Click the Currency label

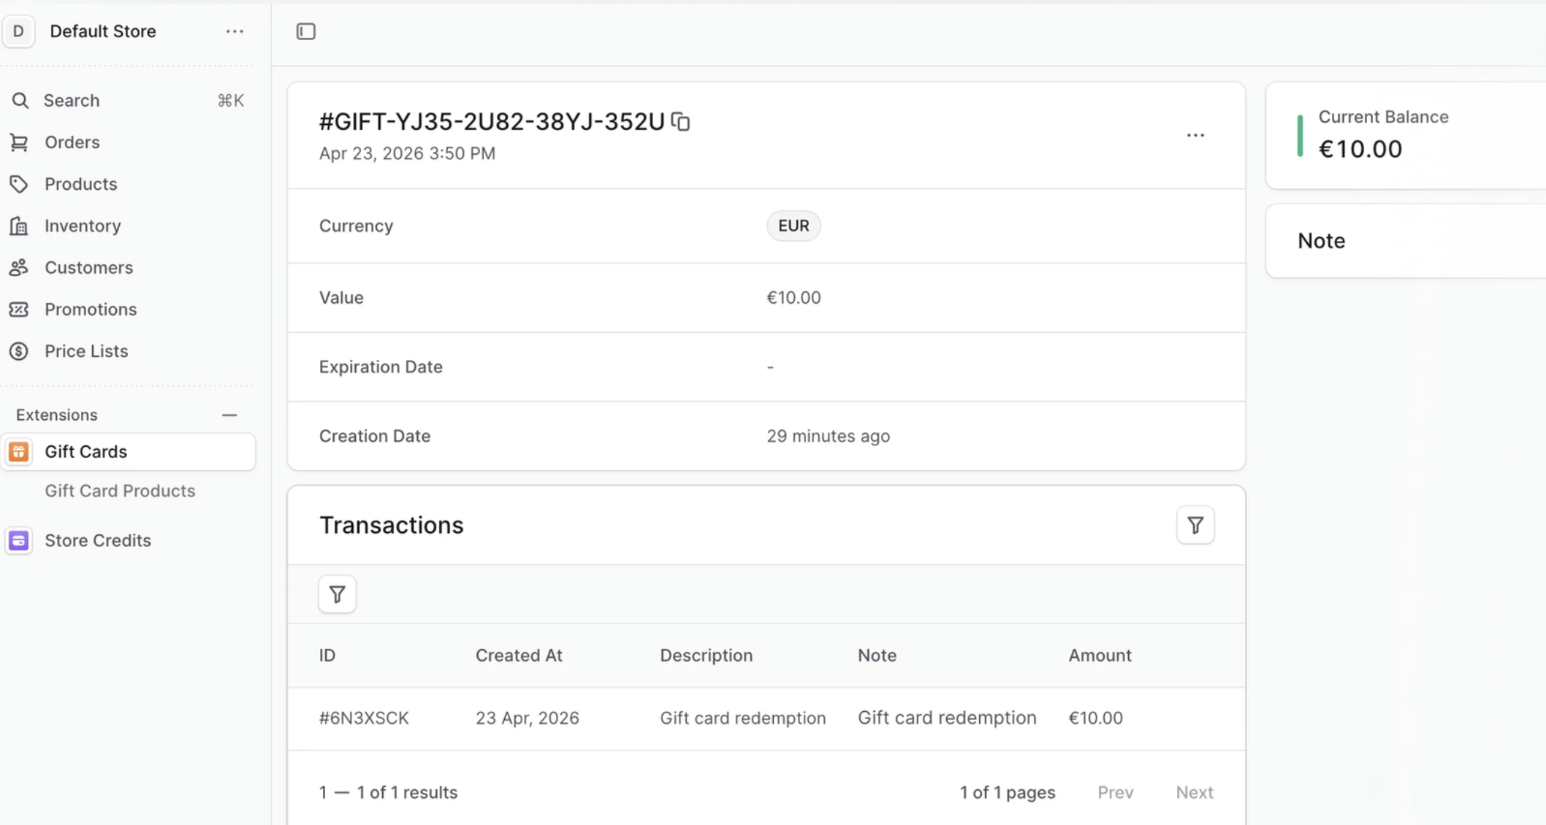point(356,226)
